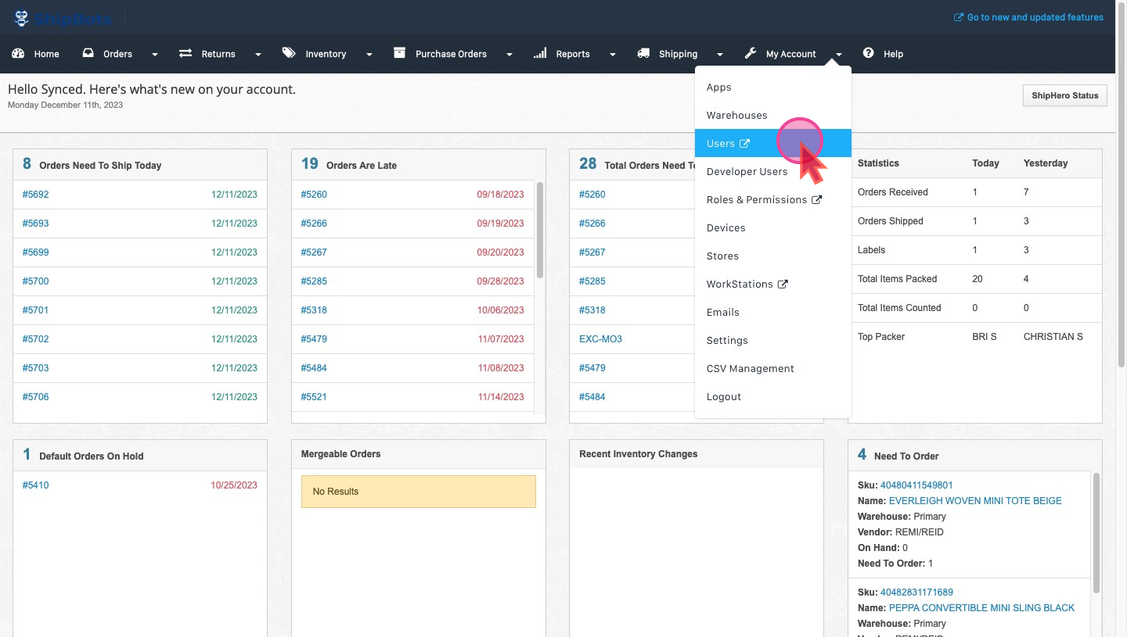Open Go to new and updated features link

[x=1035, y=17]
